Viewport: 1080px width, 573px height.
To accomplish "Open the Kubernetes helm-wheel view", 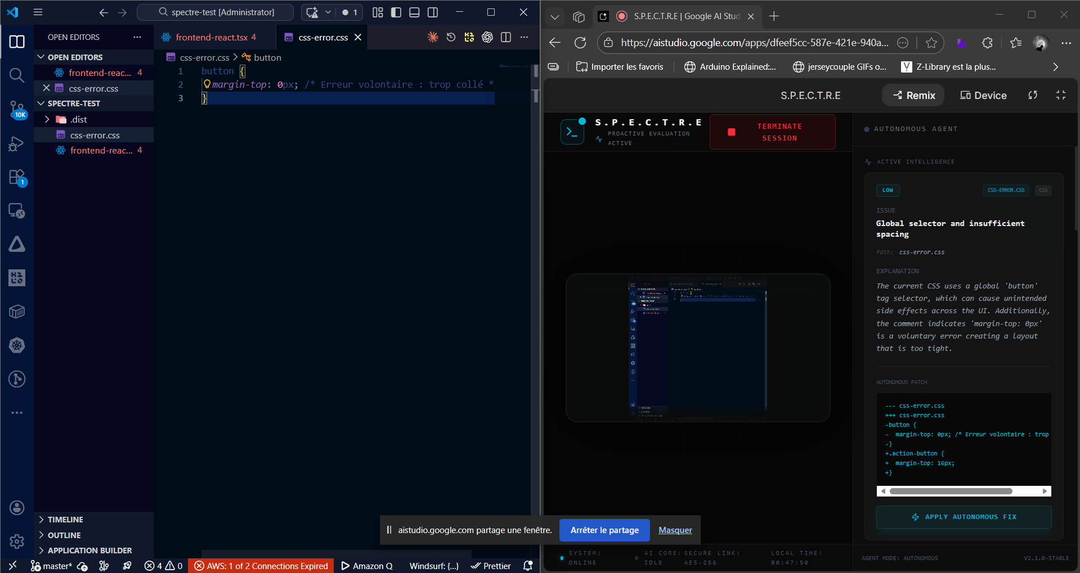I will tap(17, 345).
